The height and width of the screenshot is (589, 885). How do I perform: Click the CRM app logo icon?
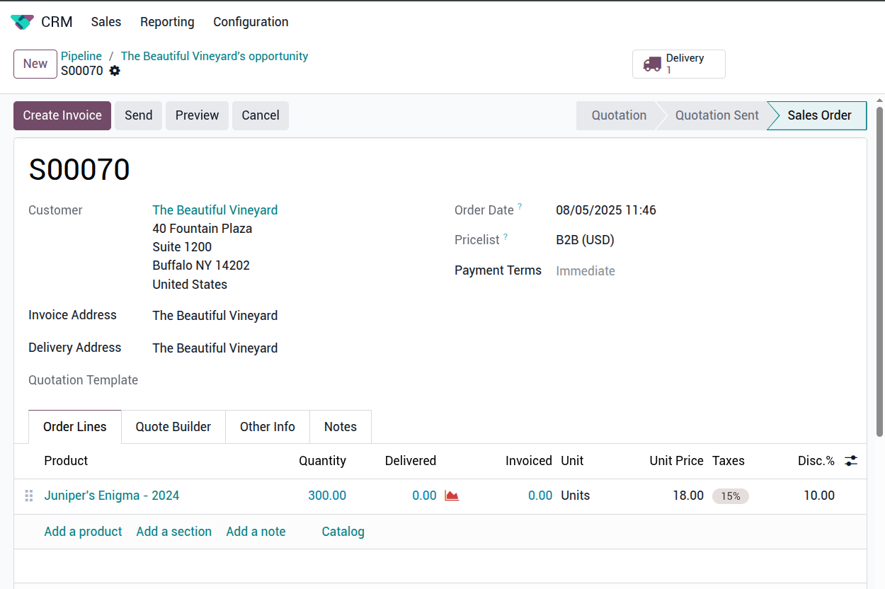[x=22, y=22]
